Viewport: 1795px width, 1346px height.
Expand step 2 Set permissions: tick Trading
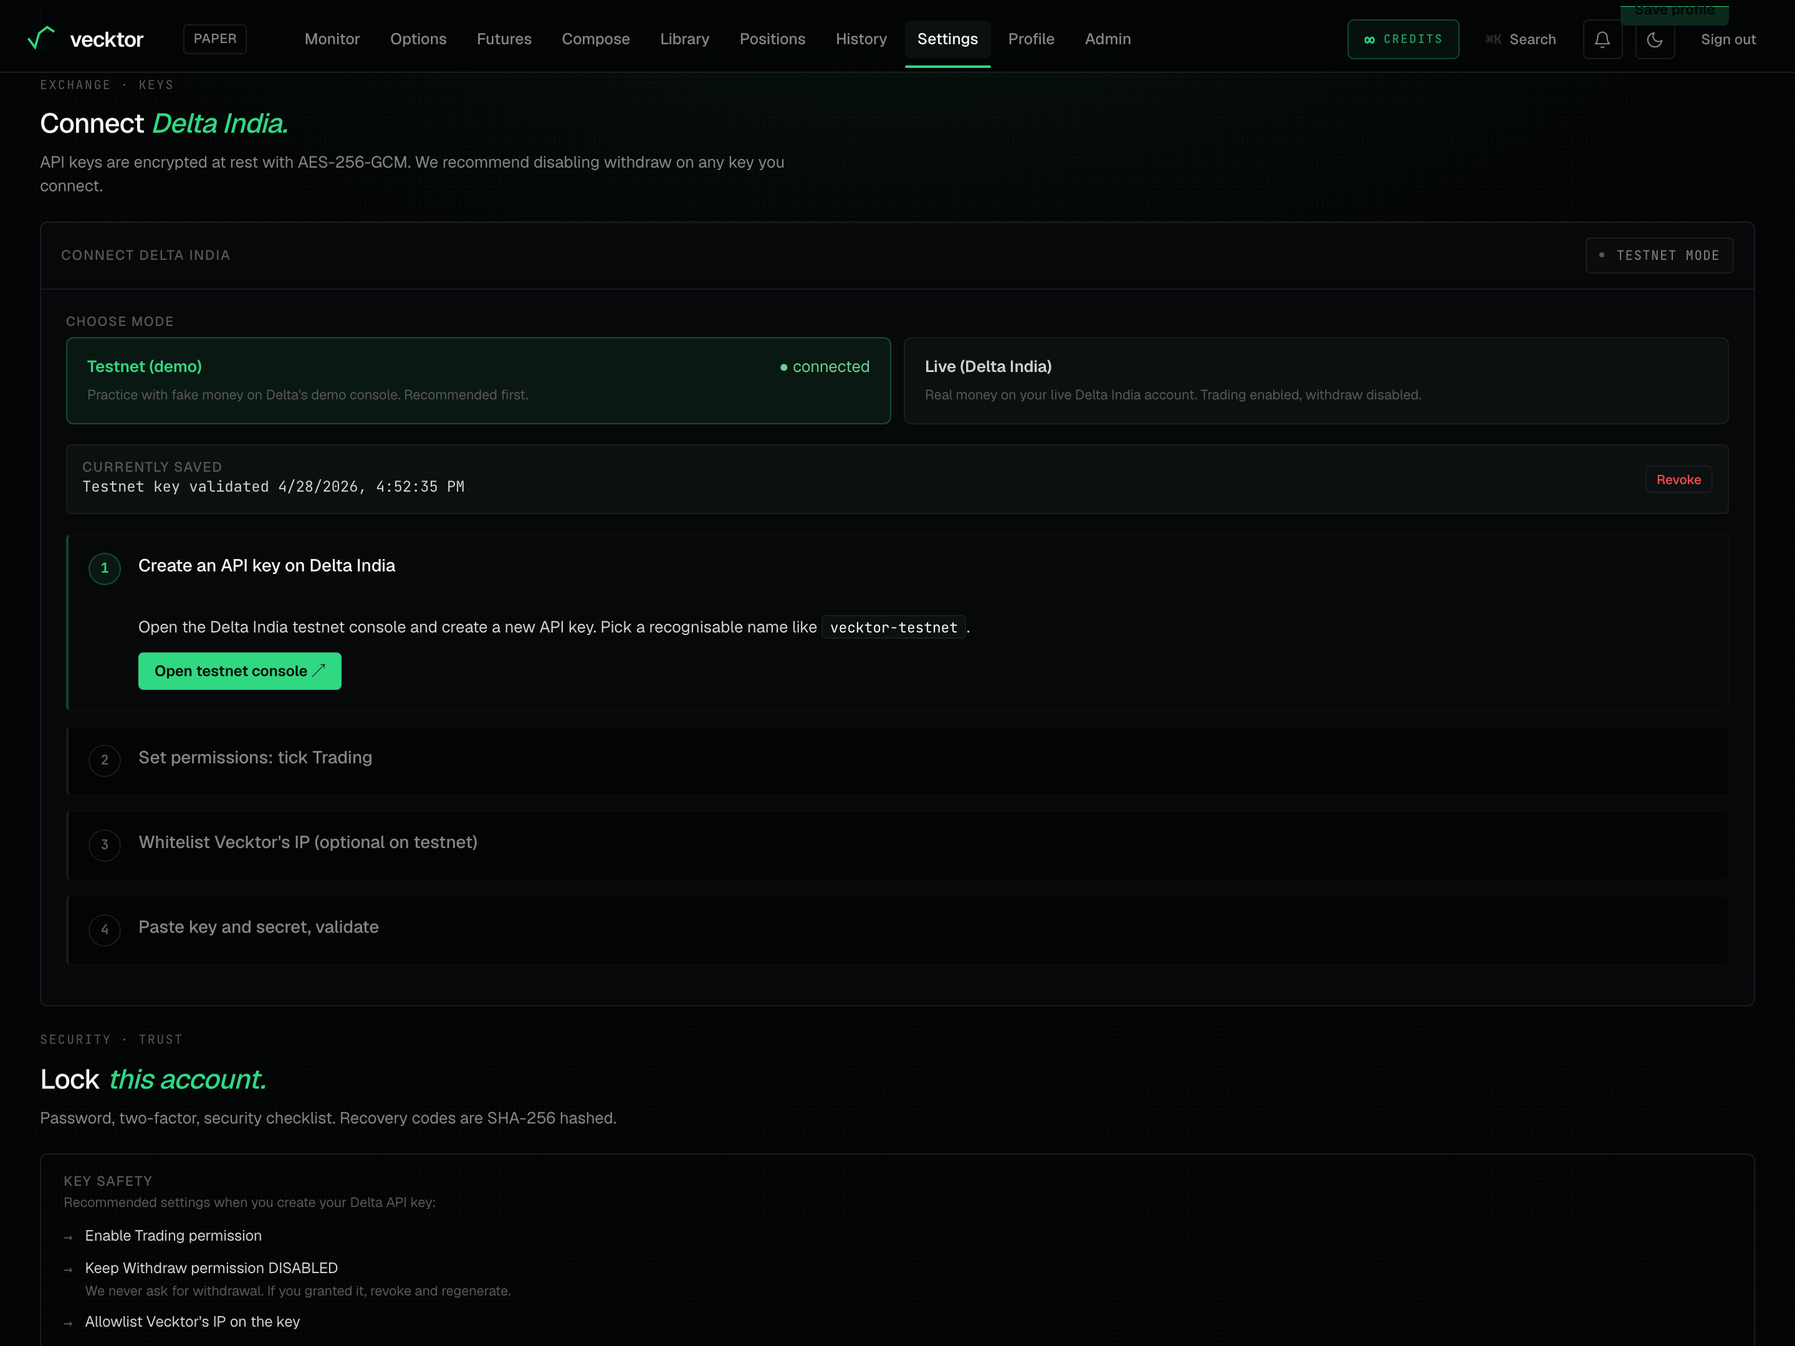pyautogui.click(x=897, y=760)
